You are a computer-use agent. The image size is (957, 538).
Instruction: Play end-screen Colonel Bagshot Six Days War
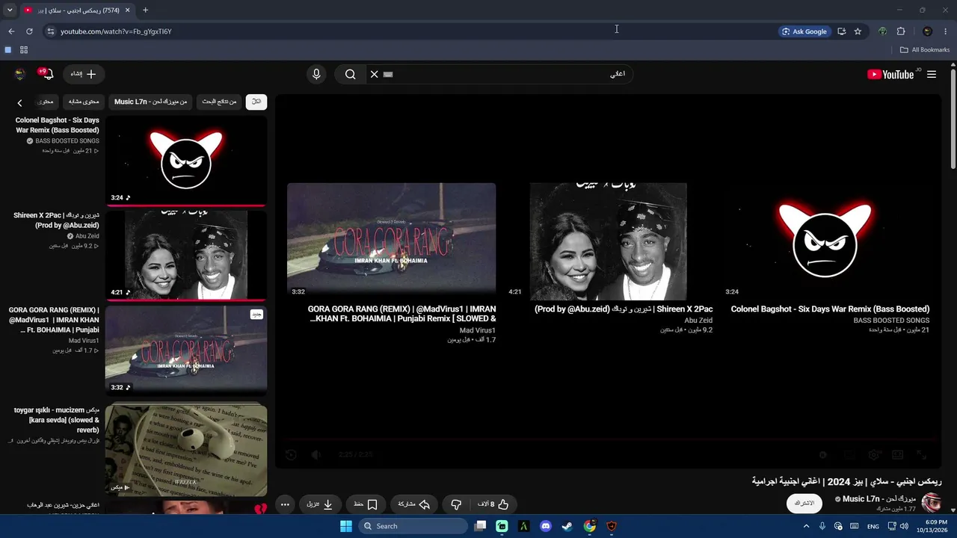coord(825,241)
